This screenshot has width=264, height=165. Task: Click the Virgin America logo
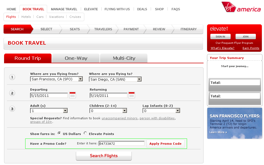pos(241,7)
